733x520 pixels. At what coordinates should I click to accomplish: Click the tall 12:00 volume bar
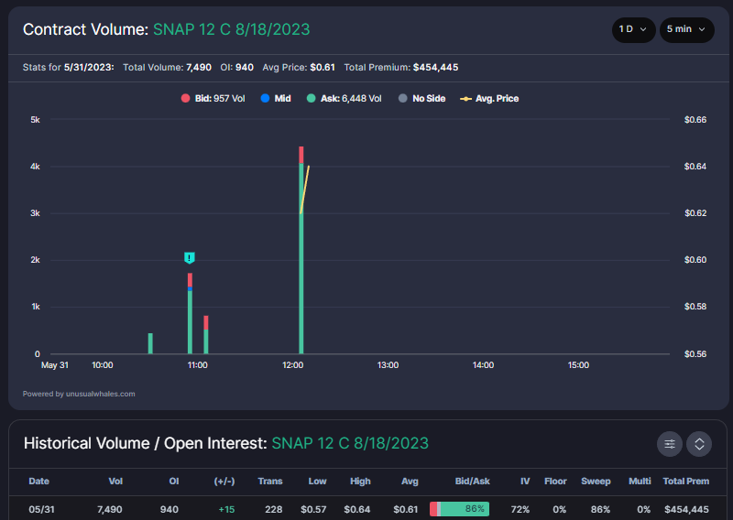tap(301, 250)
